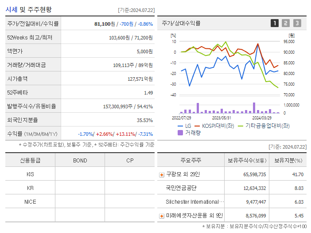Click the 보유지분(%) column header
Screen dimensions: 311x233
point(288,161)
